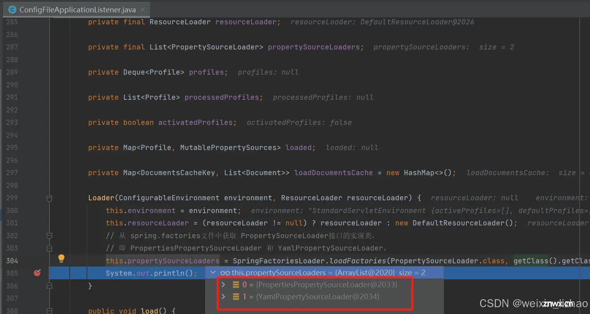This screenshot has width=590, height=314.
Task: Click the list element icon for index 1
Action: (x=236, y=296)
